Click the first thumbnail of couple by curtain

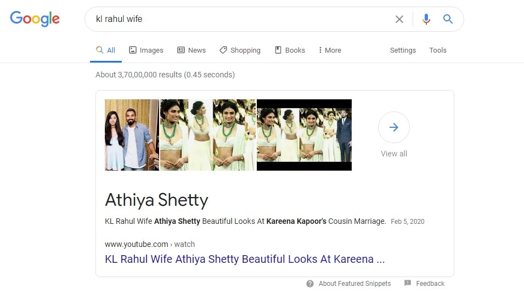pyautogui.click(x=132, y=135)
